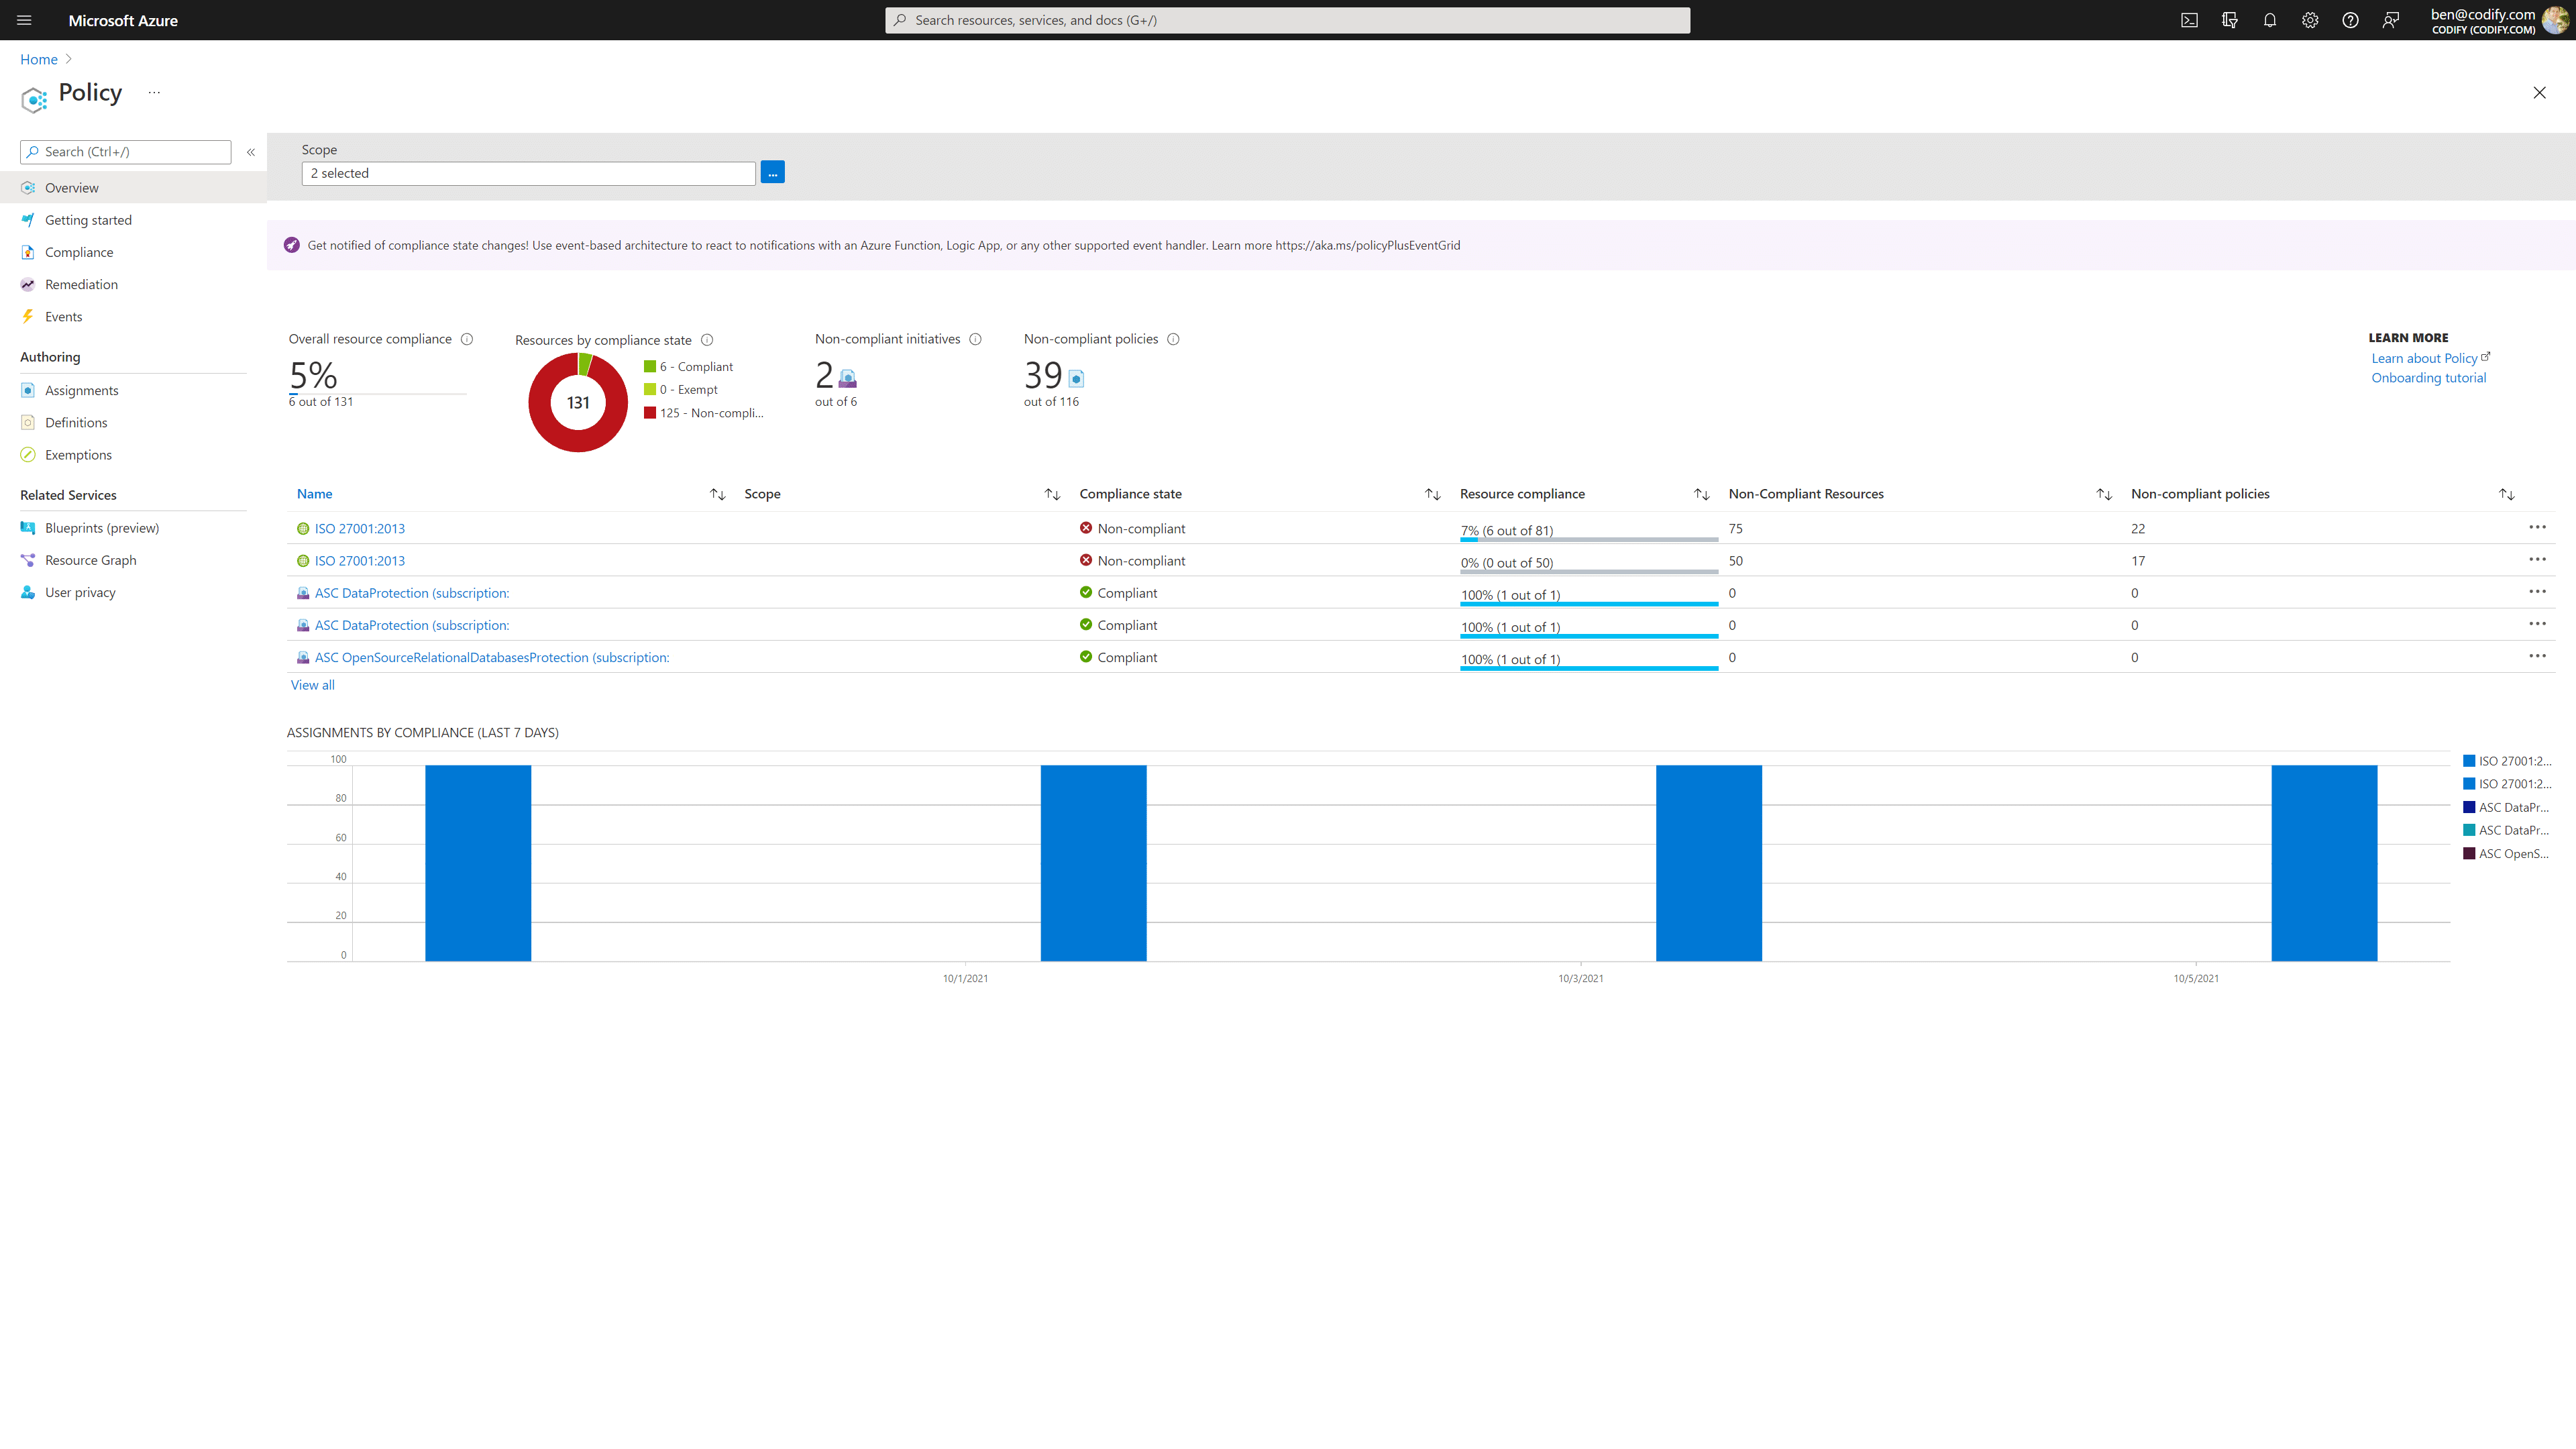Image resolution: width=2576 pixels, height=1449 pixels.
Task: Open ISO 27001:2013 with 7% compliance
Action: pyautogui.click(x=359, y=528)
